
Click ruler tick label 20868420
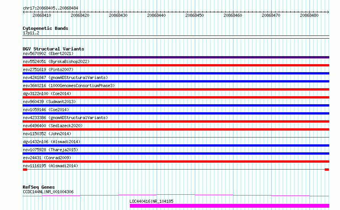80,15
